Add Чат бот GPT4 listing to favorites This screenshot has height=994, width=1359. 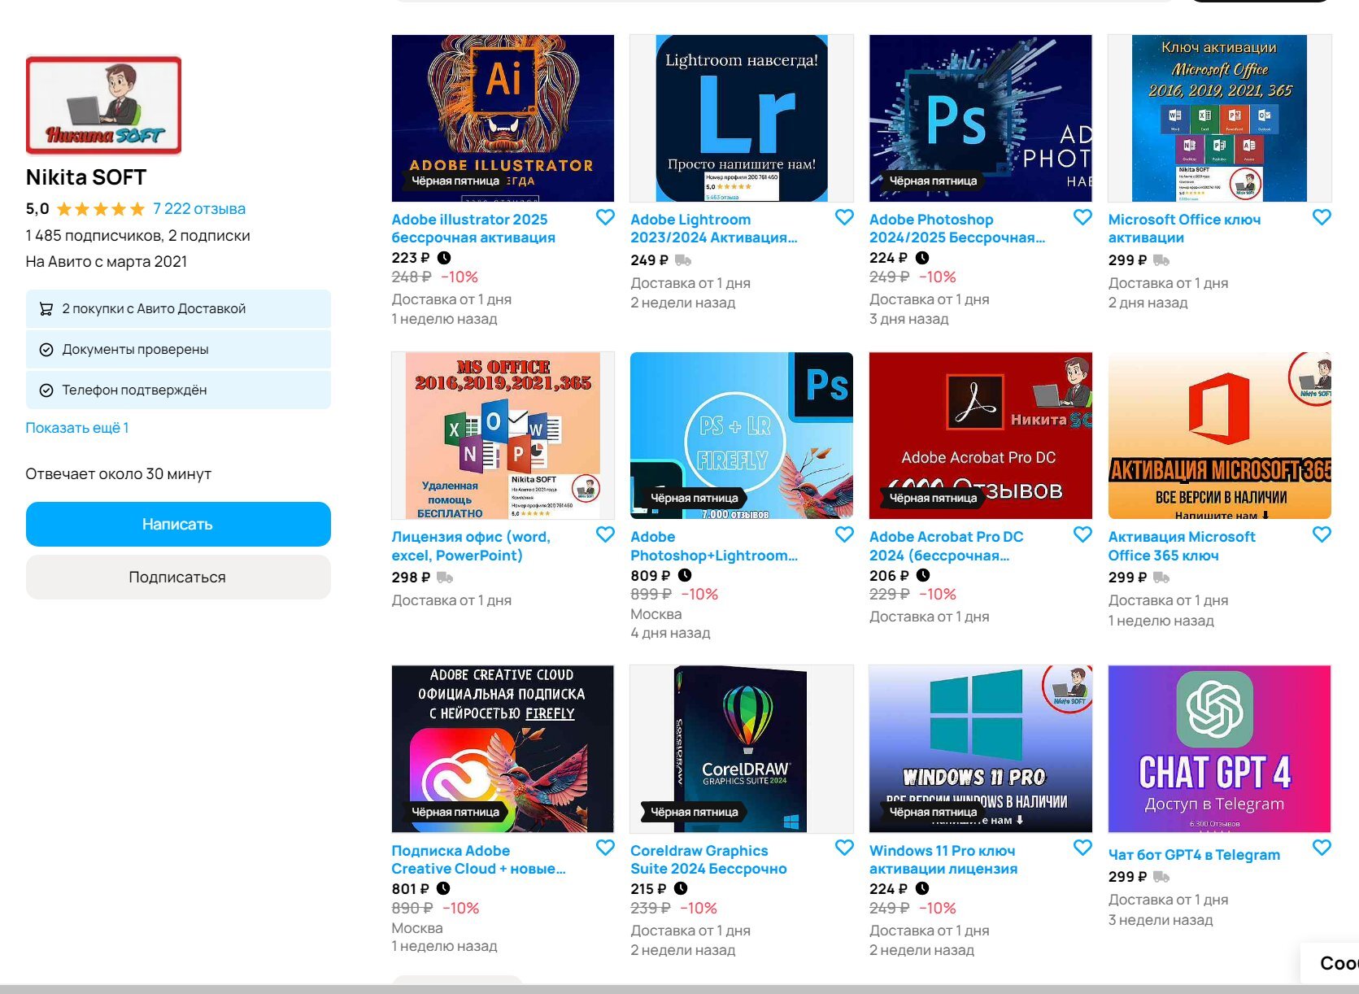pos(1322,848)
